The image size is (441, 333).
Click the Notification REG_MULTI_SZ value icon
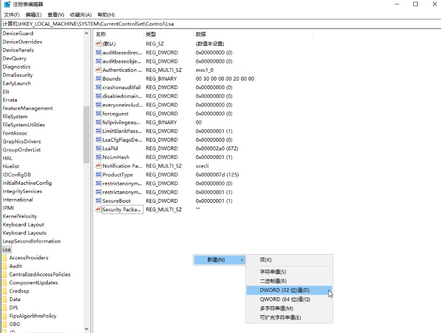99,165
